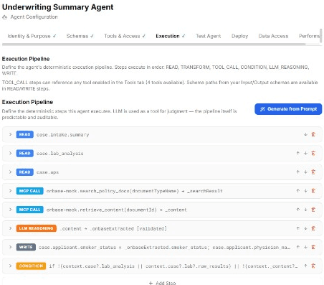Move the WRITE step up
Screen dimensions: 324x285
click(298, 247)
